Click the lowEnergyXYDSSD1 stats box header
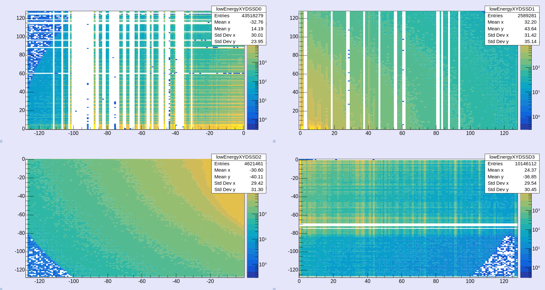 pyautogui.click(x=511, y=9)
